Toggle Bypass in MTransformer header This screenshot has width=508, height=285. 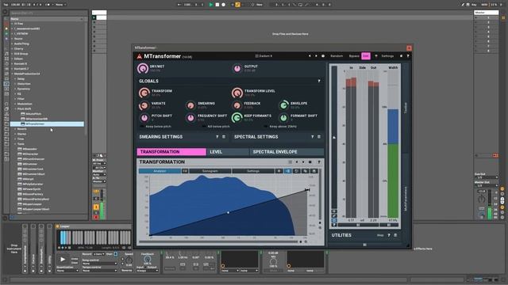pyautogui.click(x=354, y=56)
